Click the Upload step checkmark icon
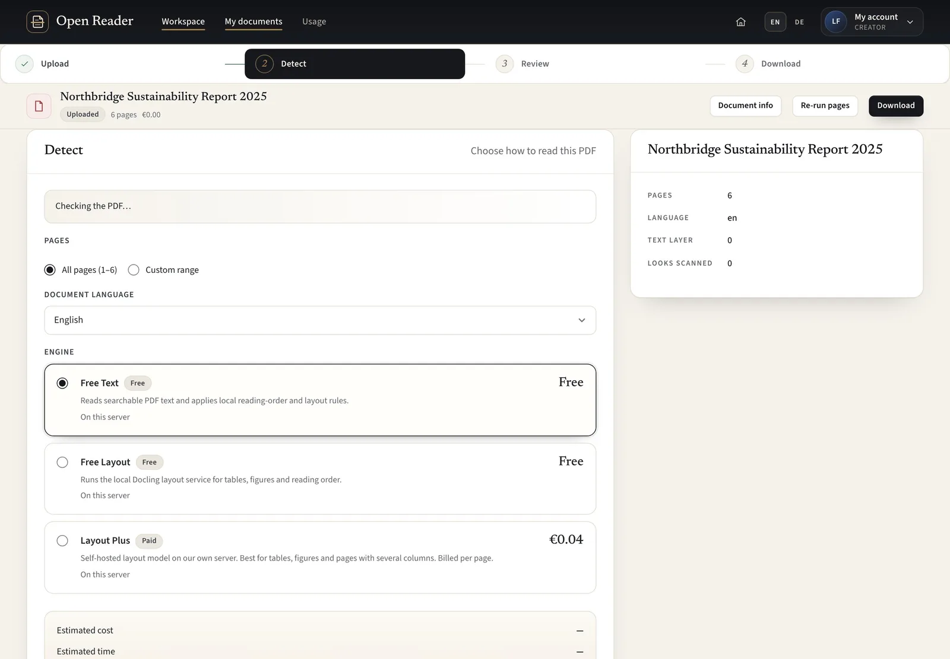 [24, 63]
